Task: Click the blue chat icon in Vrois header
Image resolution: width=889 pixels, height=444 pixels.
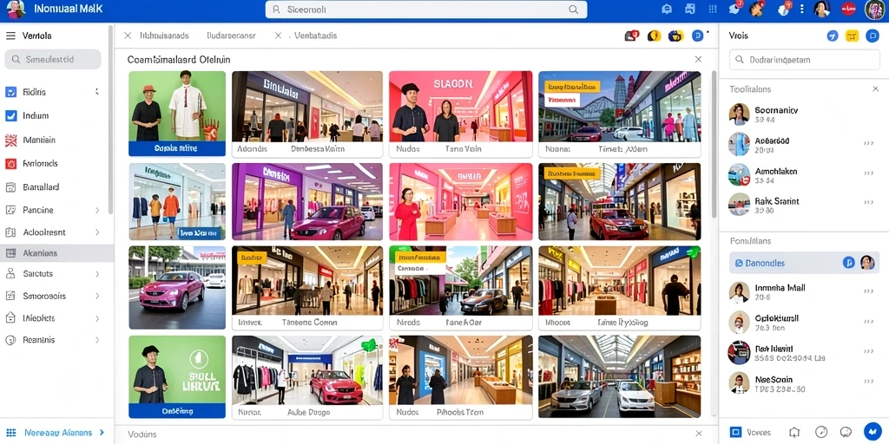Action: [x=873, y=36]
